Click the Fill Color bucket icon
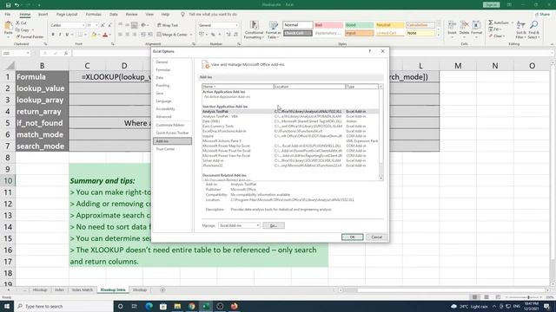The image size is (556, 312). click(94, 35)
